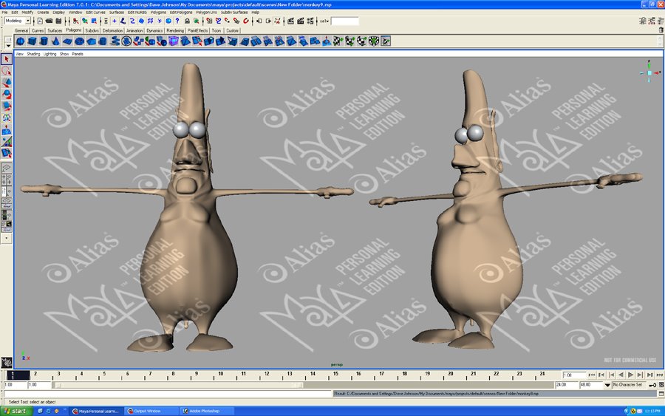Switch to the Toon shelf tab
The image size is (665, 416).
[216, 30]
